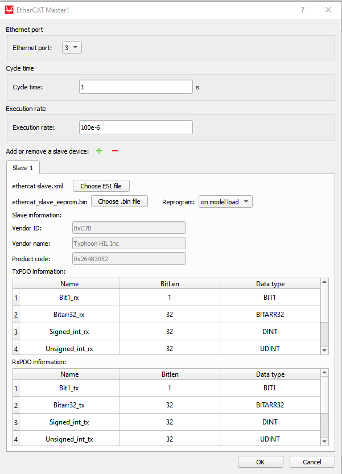Select the Signed_int_tx cell

coord(69,422)
